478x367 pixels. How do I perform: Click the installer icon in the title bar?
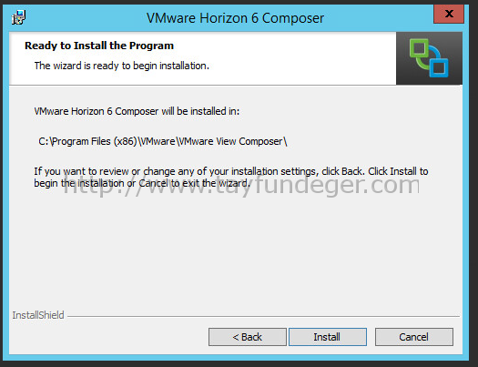(x=18, y=17)
